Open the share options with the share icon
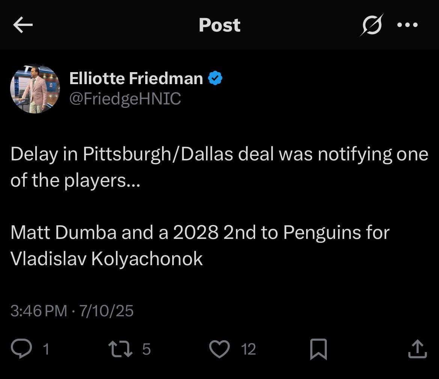 pos(418,349)
